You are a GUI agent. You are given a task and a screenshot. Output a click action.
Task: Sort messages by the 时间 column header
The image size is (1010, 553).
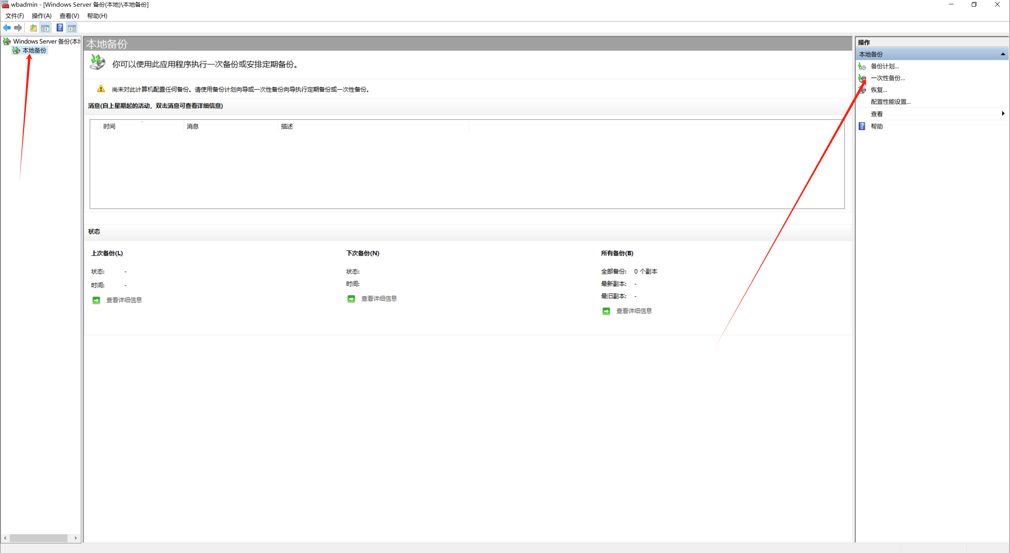pyautogui.click(x=109, y=126)
